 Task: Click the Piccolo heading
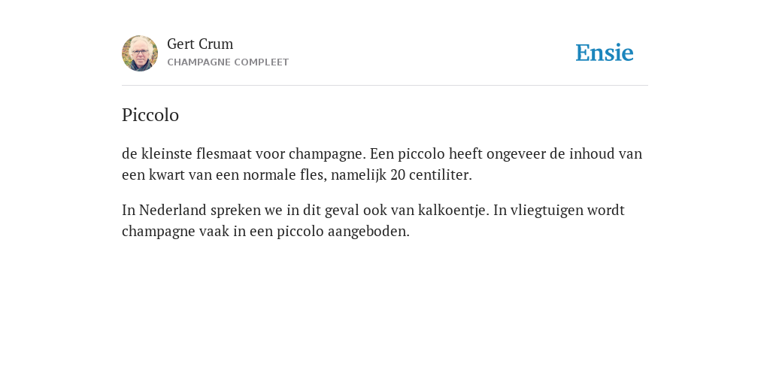(150, 115)
